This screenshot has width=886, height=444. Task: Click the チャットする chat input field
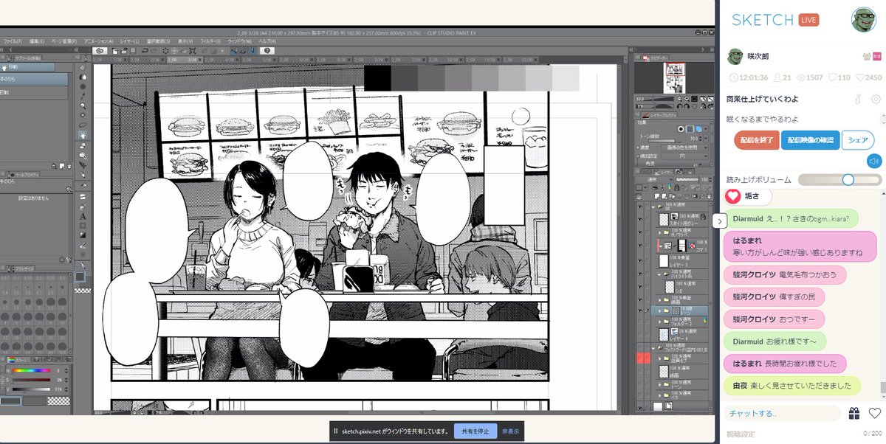coord(781,413)
